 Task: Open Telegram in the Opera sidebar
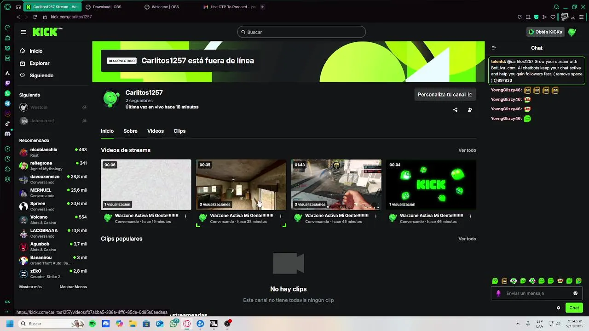[7, 103]
